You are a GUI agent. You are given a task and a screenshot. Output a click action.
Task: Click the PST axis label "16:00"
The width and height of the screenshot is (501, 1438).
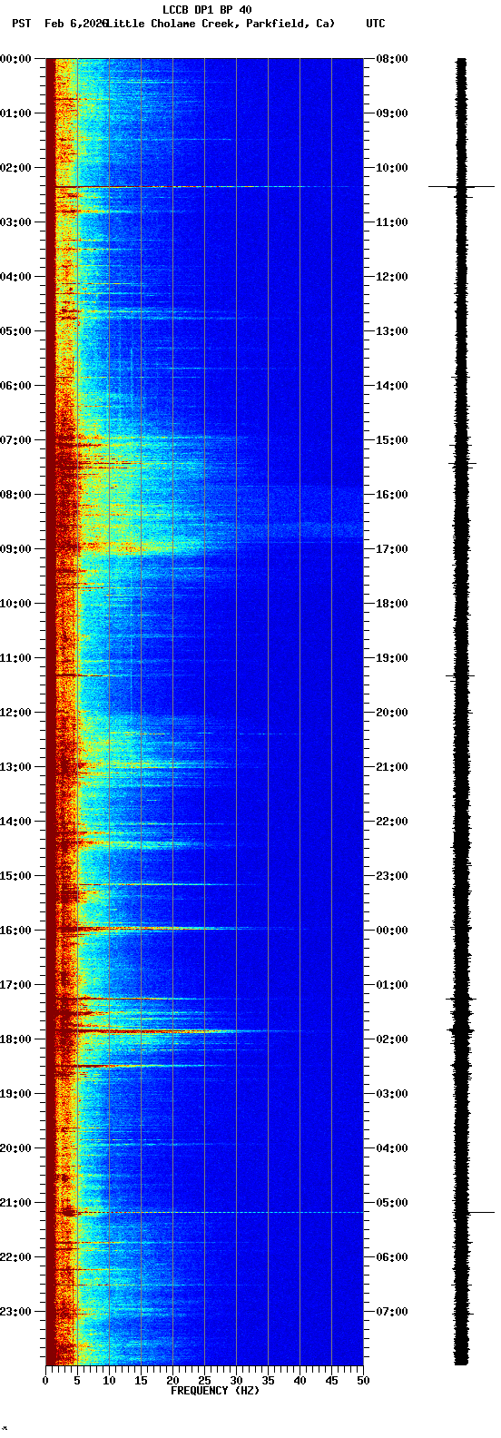click(15, 931)
